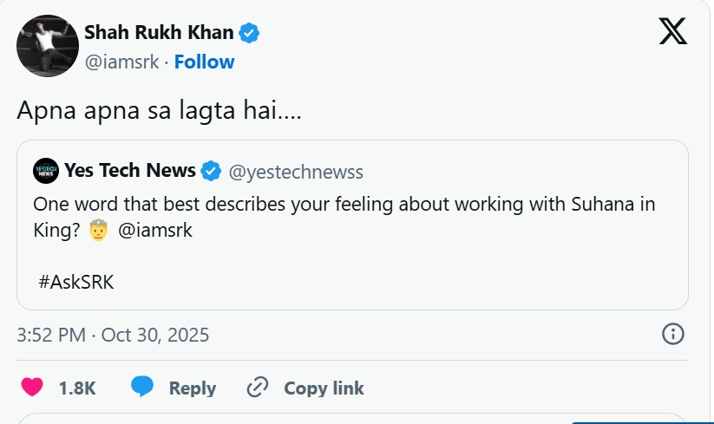714x424 pixels.
Task: Open the Shah Rukh Khan display name
Action: click(159, 33)
